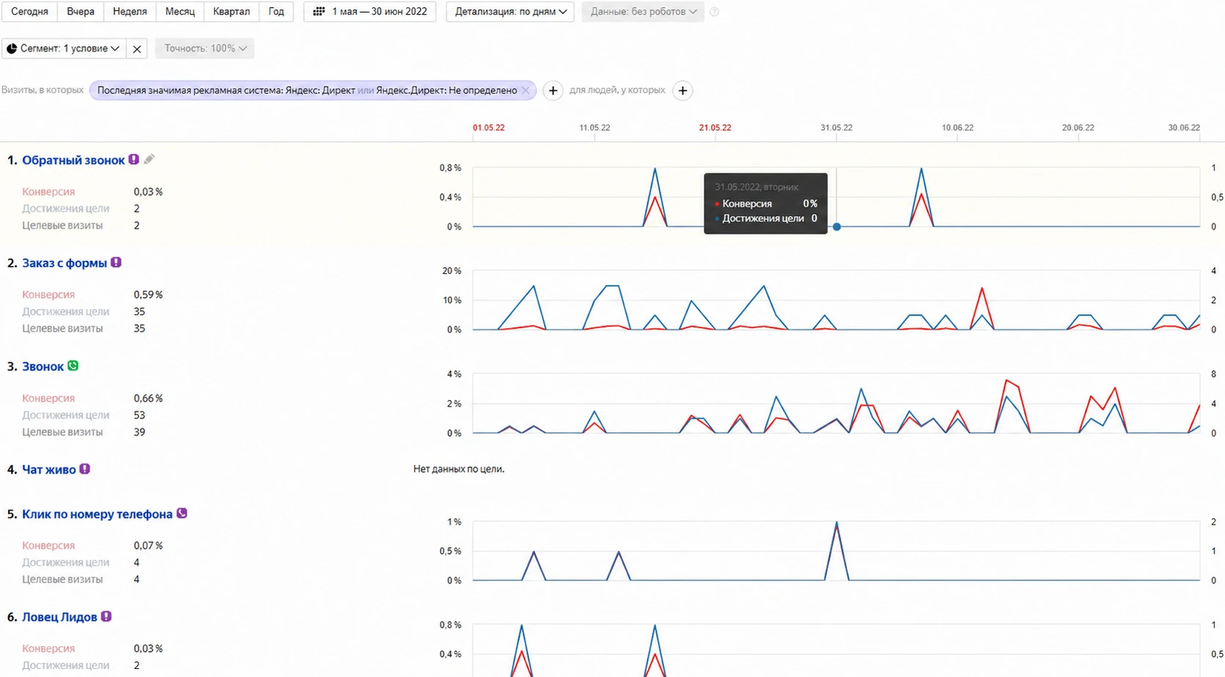Edit Обратный звонок goal with pencil icon
The height and width of the screenshot is (677, 1225).
click(x=149, y=159)
